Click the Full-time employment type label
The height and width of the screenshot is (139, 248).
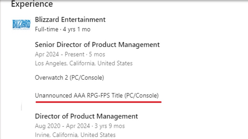click(46, 29)
